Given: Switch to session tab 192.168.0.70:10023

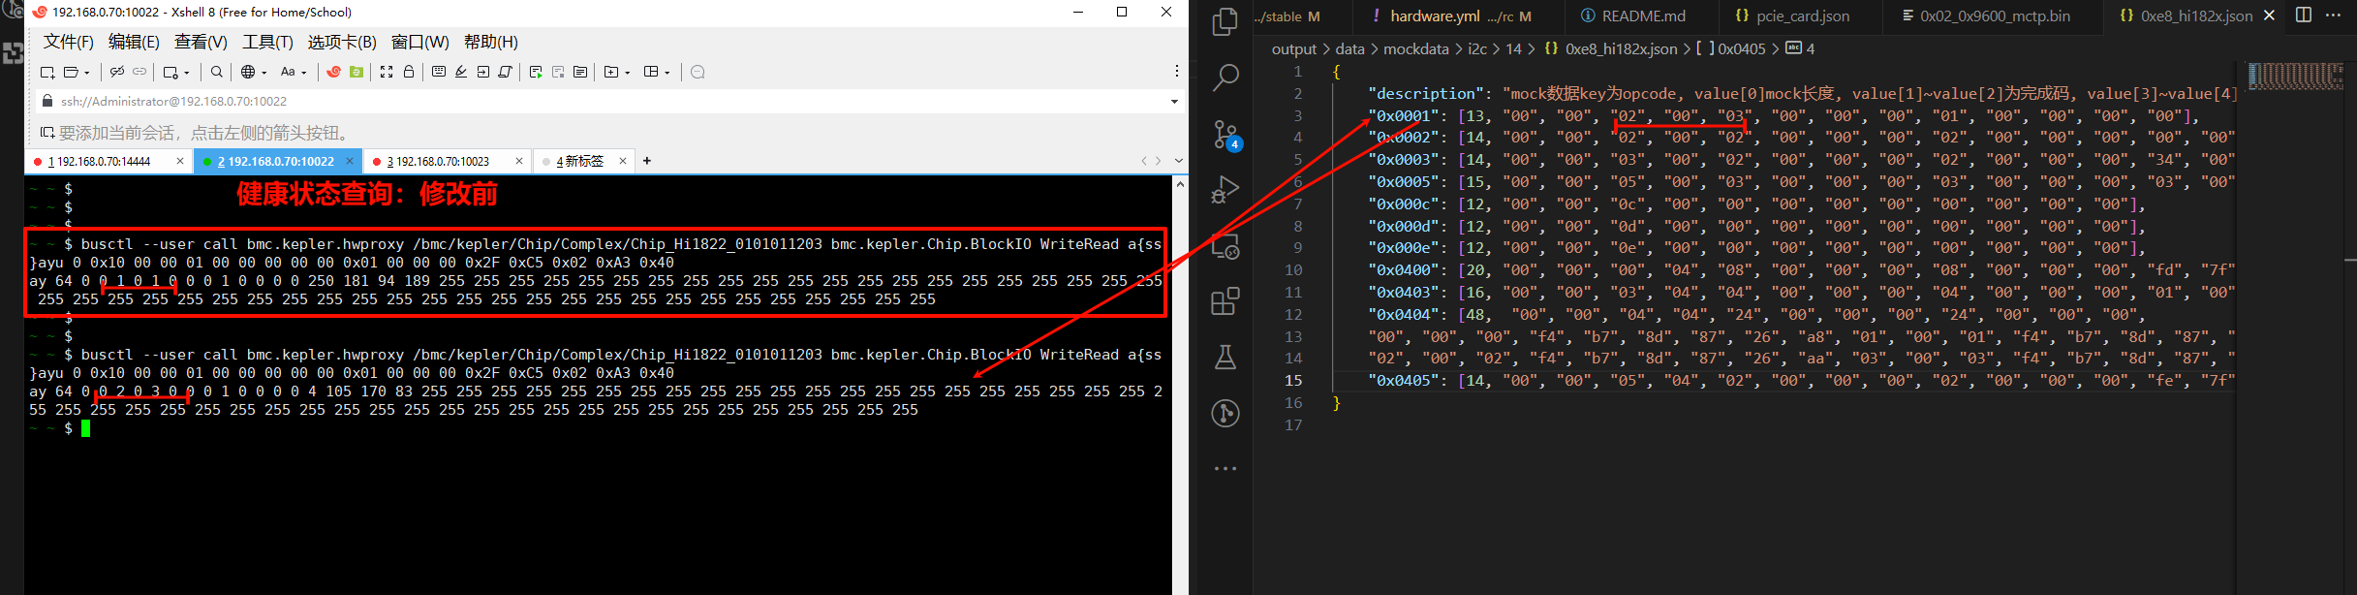Looking at the screenshot, I should (x=442, y=162).
